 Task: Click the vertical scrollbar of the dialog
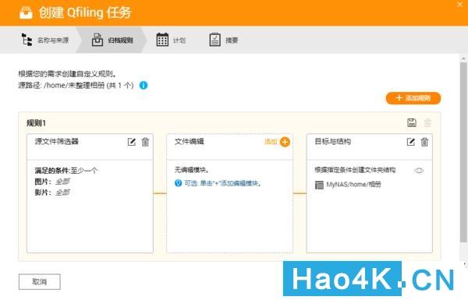tap(463, 152)
